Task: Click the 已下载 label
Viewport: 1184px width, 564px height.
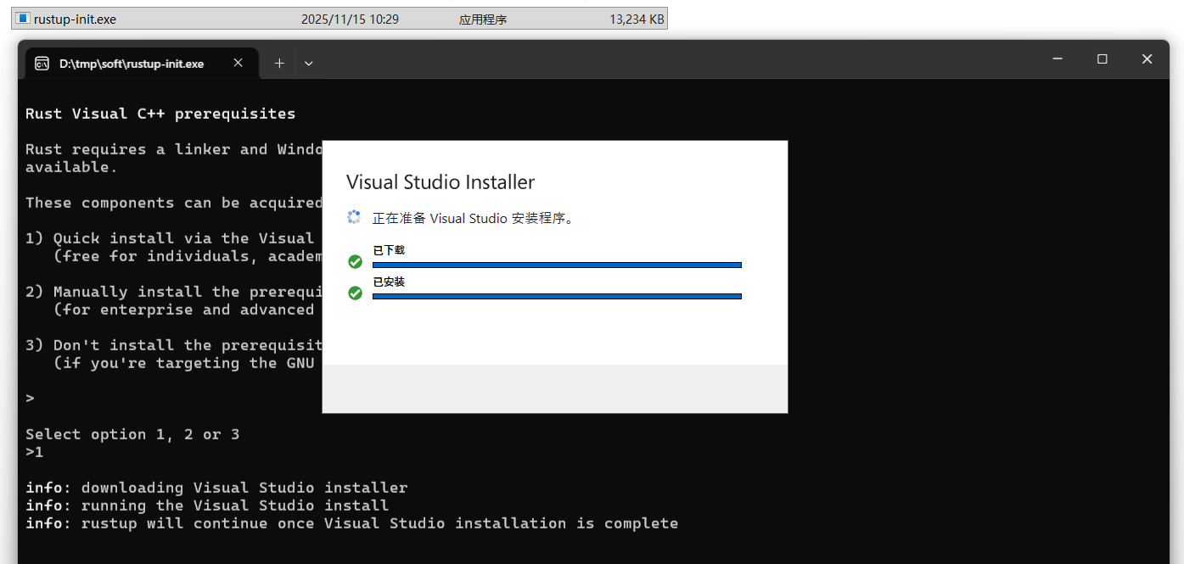Action: point(389,250)
